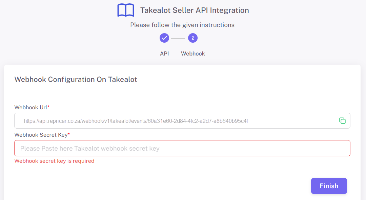Copy the Takealot webhook URL using the clipboard icon
This screenshot has width=366, height=200.
tap(343, 120)
